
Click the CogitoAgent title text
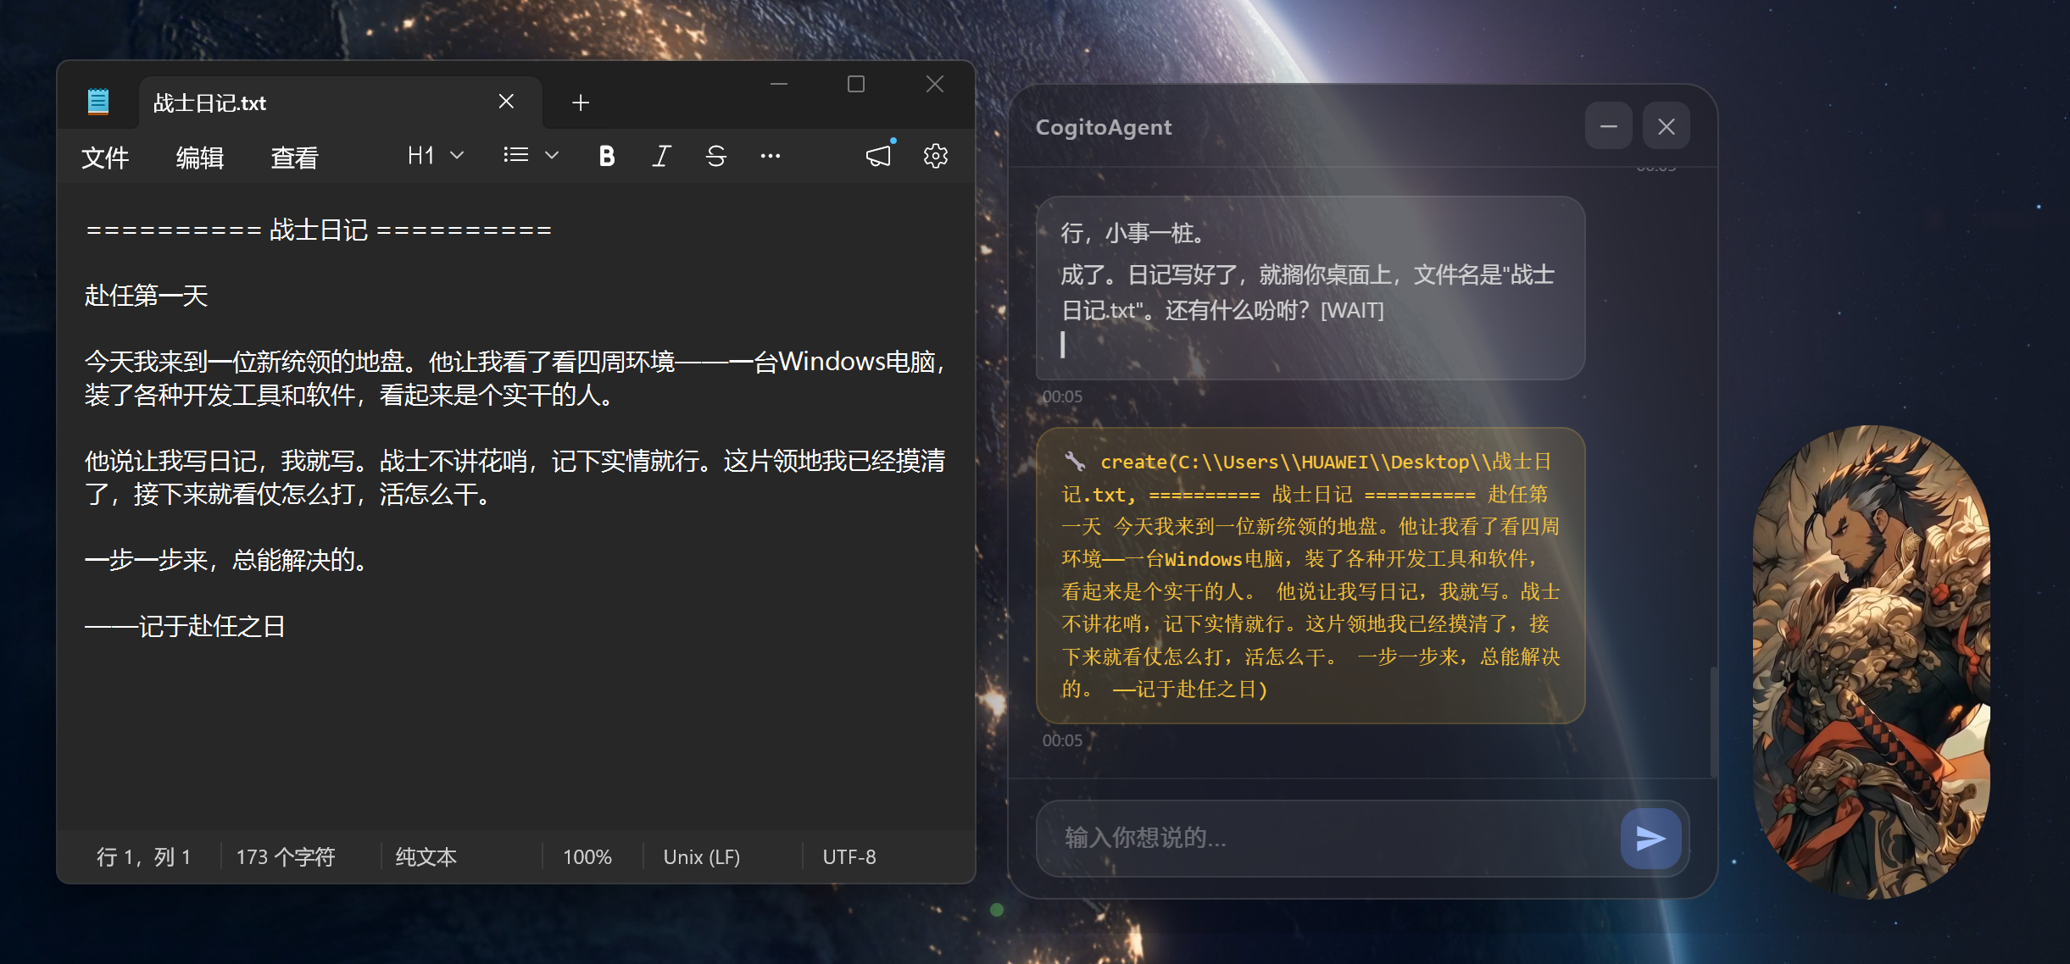point(1103,127)
